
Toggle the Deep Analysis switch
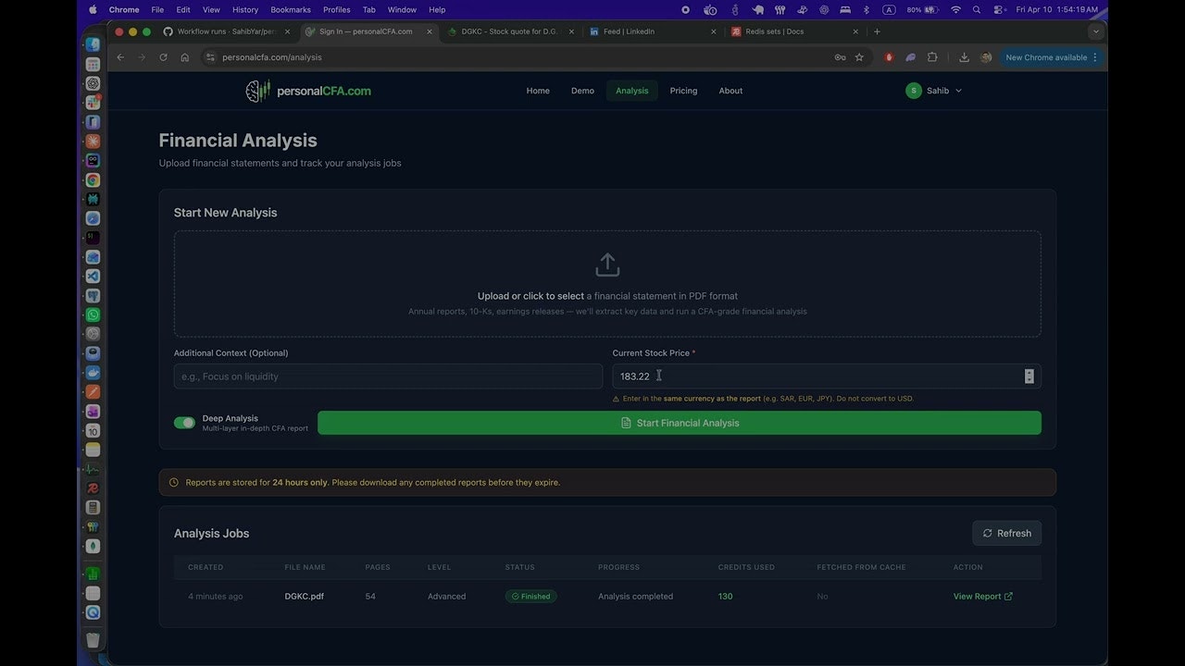click(184, 423)
